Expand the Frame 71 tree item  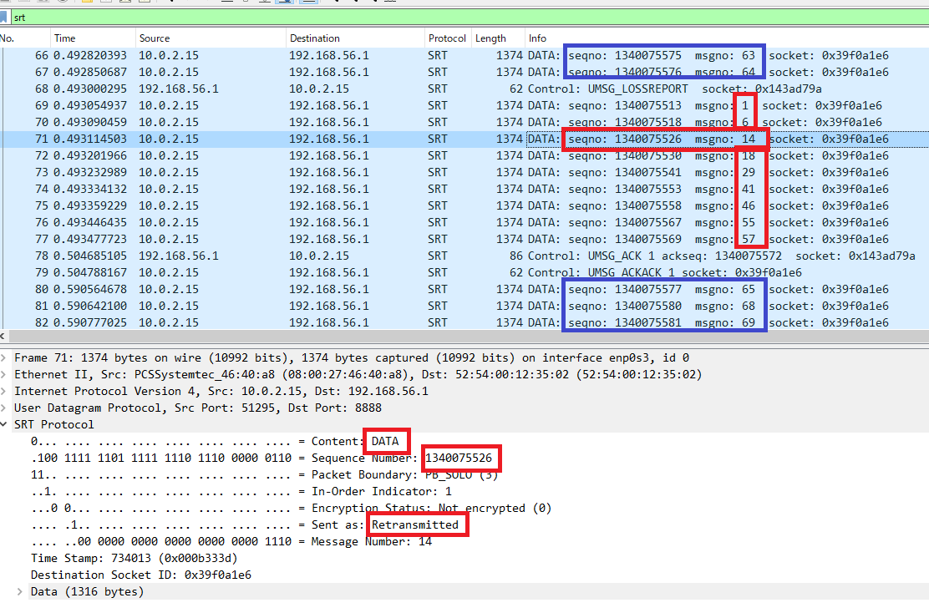pyautogui.click(x=7, y=357)
